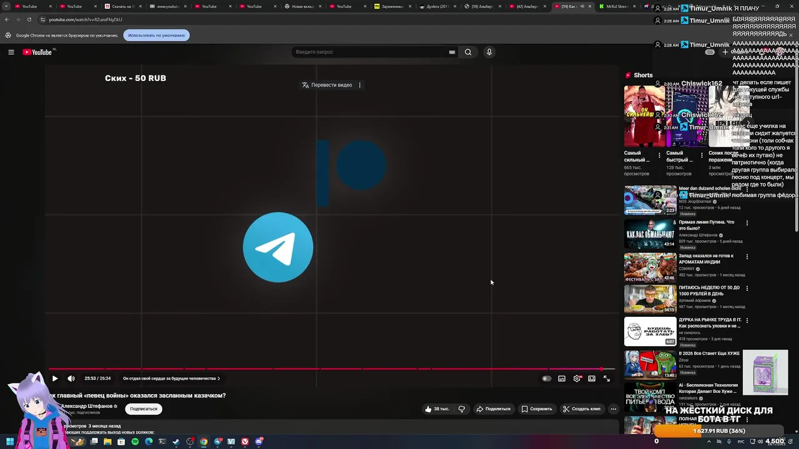Open more actions ellipsis below video
The image size is (799, 449).
pyautogui.click(x=614, y=409)
